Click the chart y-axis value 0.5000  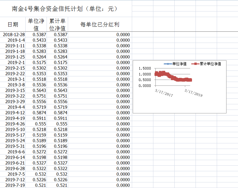coord(145,80)
